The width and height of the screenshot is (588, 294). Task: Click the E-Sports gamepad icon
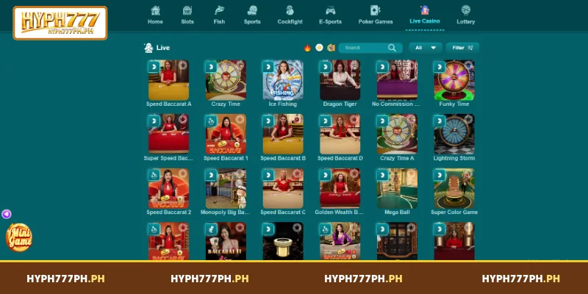[x=330, y=10]
